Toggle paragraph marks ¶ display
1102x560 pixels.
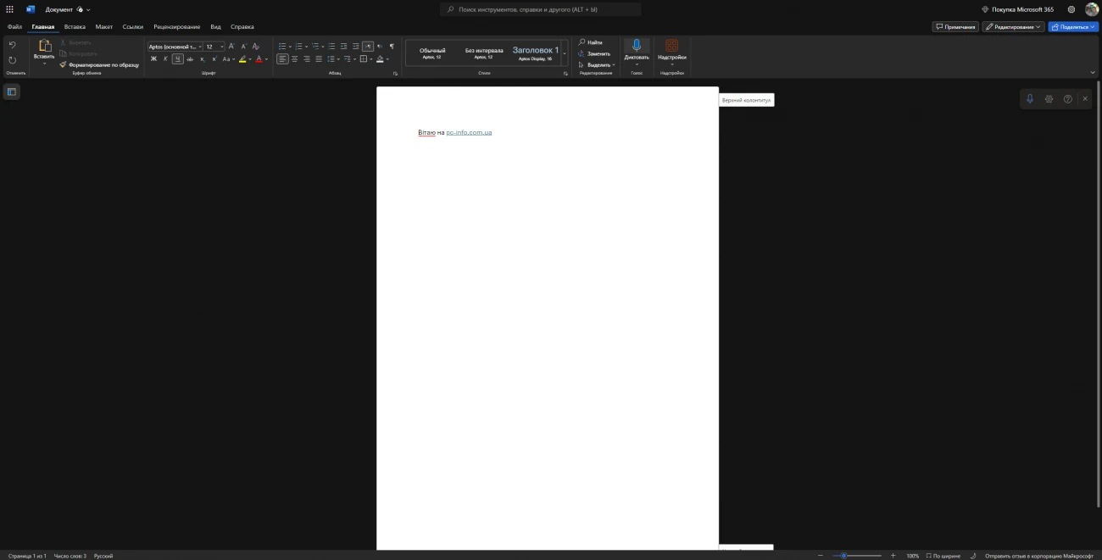(x=392, y=47)
